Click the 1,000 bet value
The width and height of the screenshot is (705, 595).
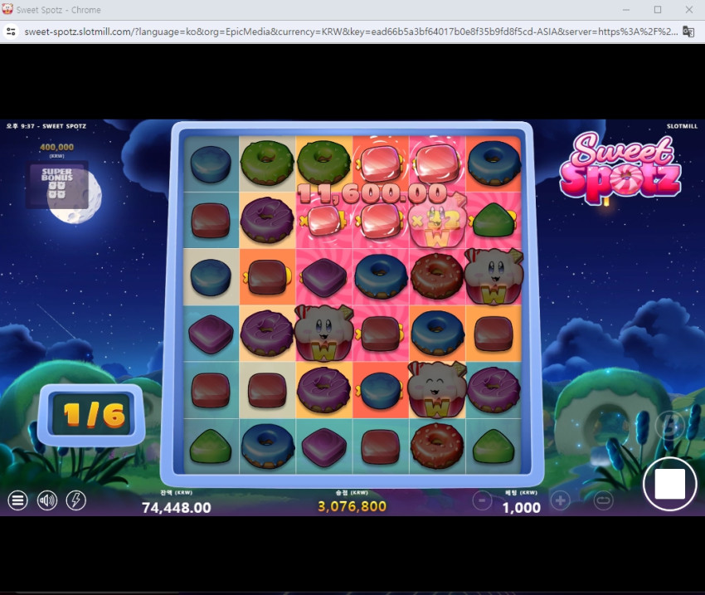point(521,508)
